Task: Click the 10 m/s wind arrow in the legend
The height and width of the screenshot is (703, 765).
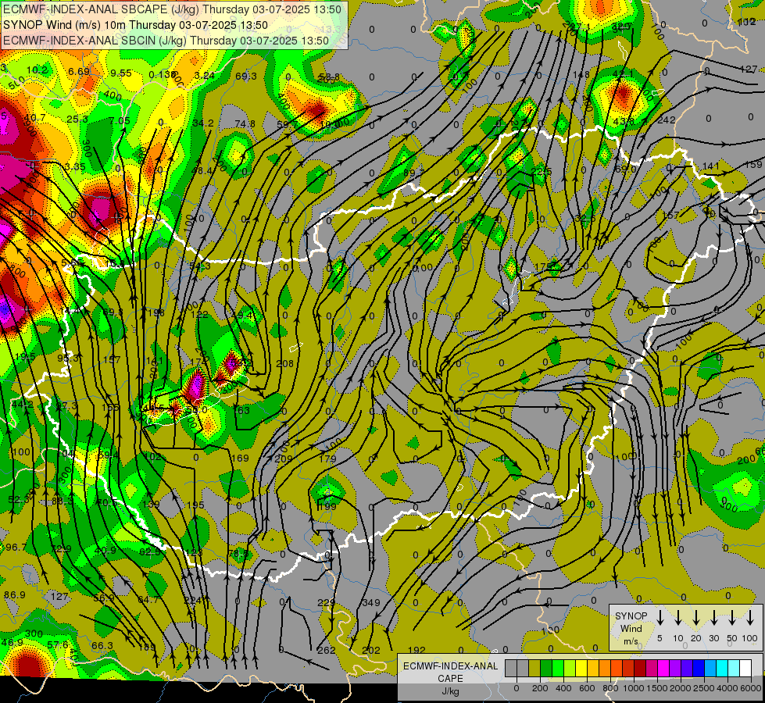Action: (x=677, y=617)
